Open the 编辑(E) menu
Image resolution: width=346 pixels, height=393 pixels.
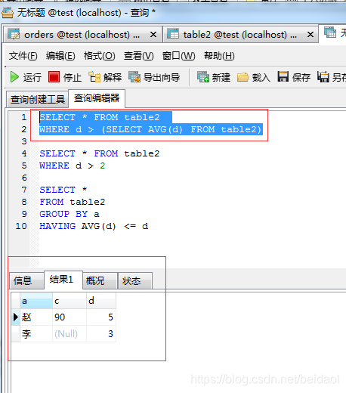(60, 56)
